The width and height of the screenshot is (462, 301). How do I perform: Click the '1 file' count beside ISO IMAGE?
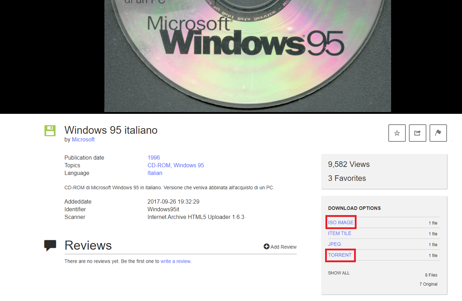pos(433,223)
